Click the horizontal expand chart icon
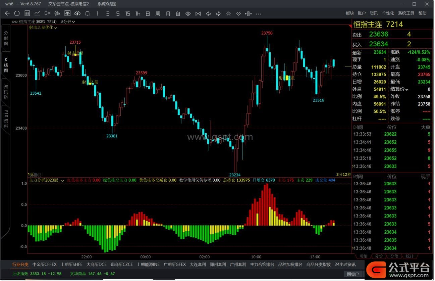This screenshot has height=281, width=435. [188, 13]
